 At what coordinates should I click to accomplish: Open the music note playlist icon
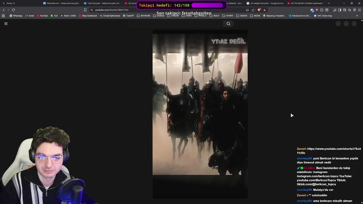(x=335, y=10)
